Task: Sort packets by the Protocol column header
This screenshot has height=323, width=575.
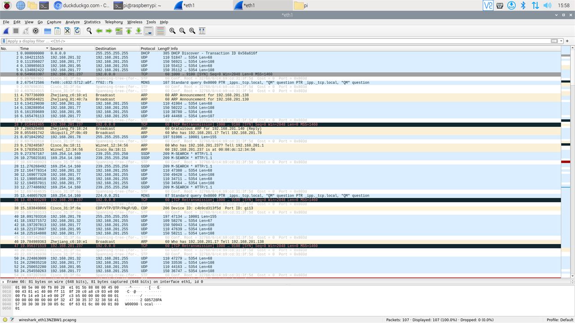Action: pyautogui.click(x=148, y=48)
